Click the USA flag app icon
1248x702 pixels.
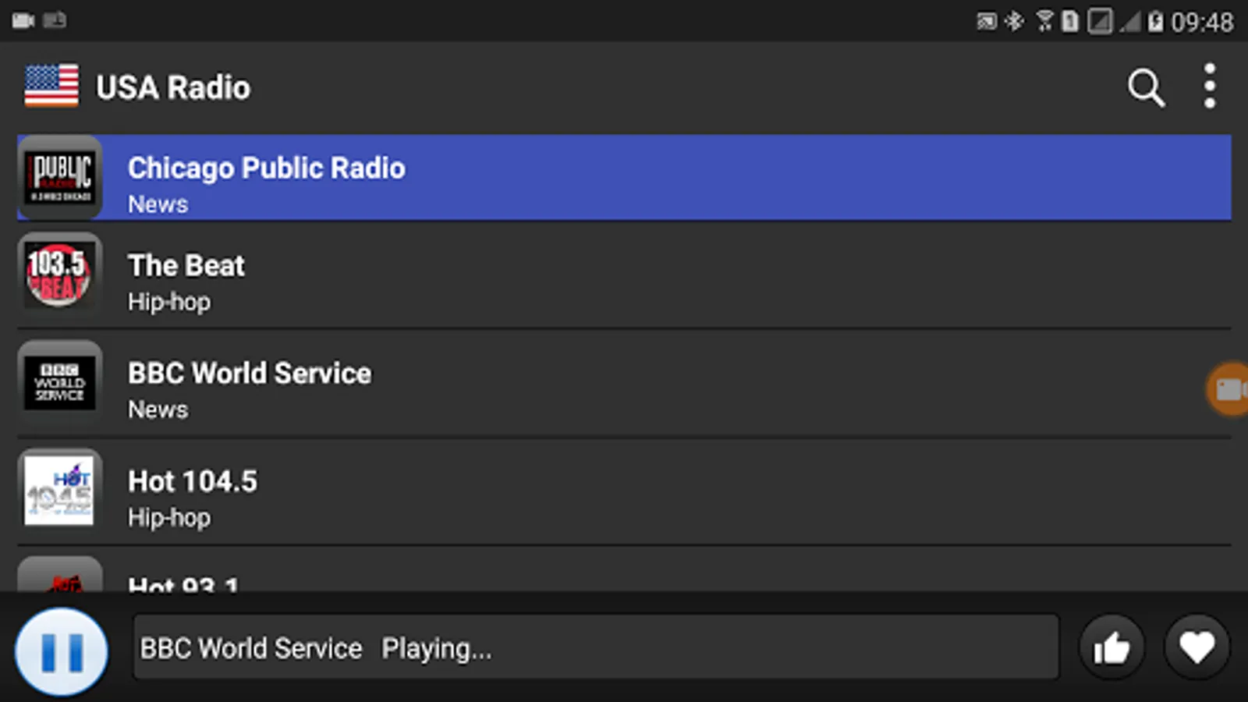(x=51, y=86)
